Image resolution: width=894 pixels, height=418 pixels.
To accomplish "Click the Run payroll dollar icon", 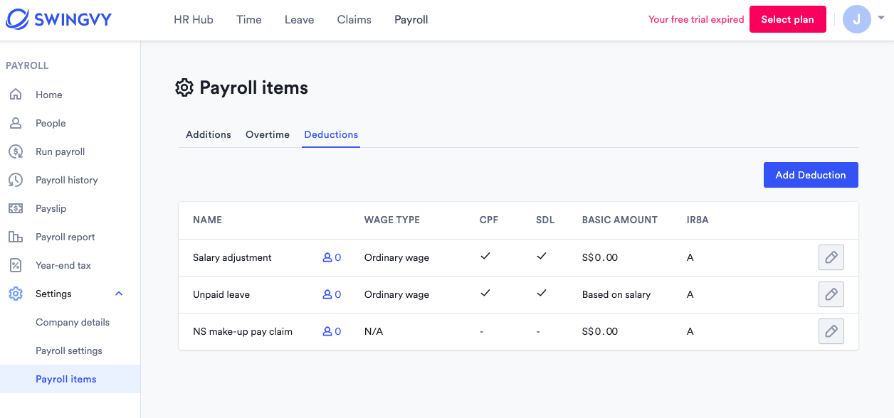I will tap(16, 151).
